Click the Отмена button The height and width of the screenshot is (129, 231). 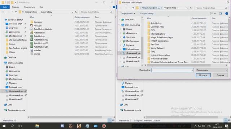tap(220, 75)
